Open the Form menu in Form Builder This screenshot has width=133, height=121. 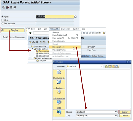point(33,29)
